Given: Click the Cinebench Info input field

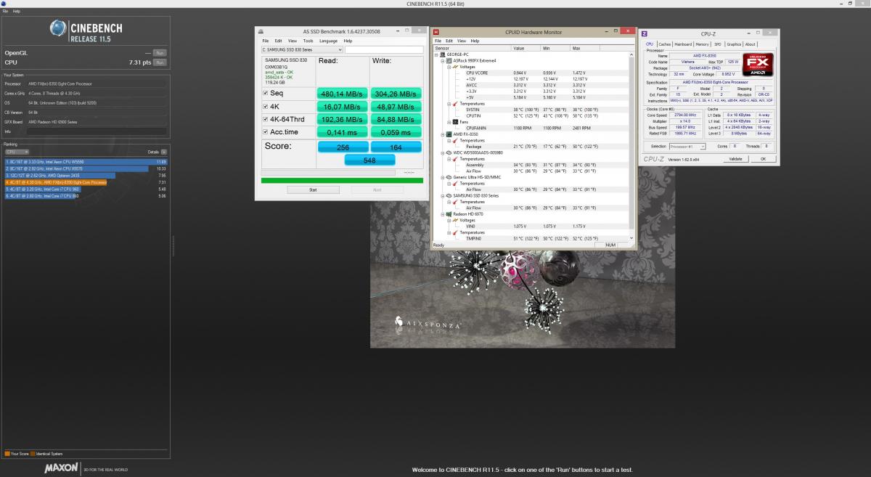Looking at the screenshot, I should point(97,131).
